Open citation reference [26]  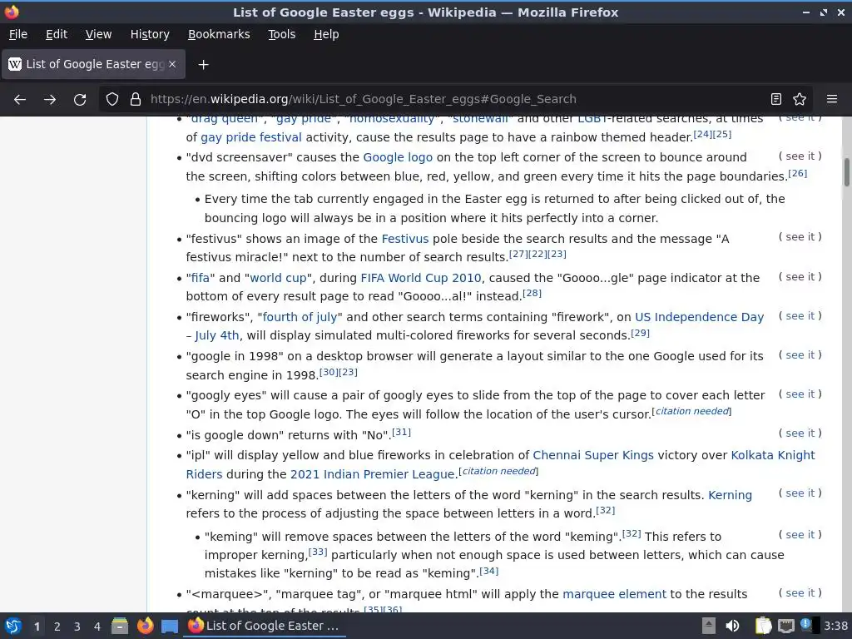click(797, 173)
